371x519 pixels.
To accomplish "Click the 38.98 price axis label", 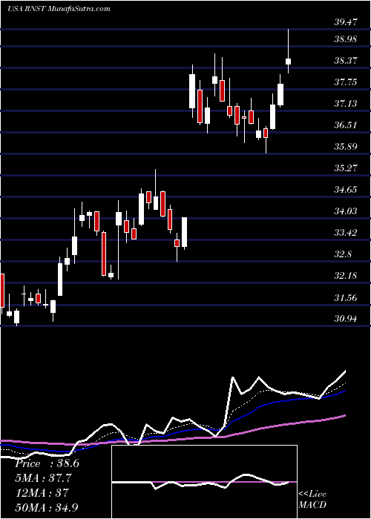I will pos(346,39).
